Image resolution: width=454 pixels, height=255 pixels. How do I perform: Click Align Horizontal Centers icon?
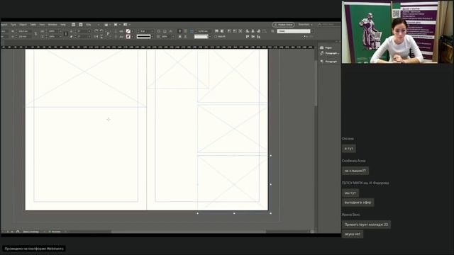click(x=253, y=30)
